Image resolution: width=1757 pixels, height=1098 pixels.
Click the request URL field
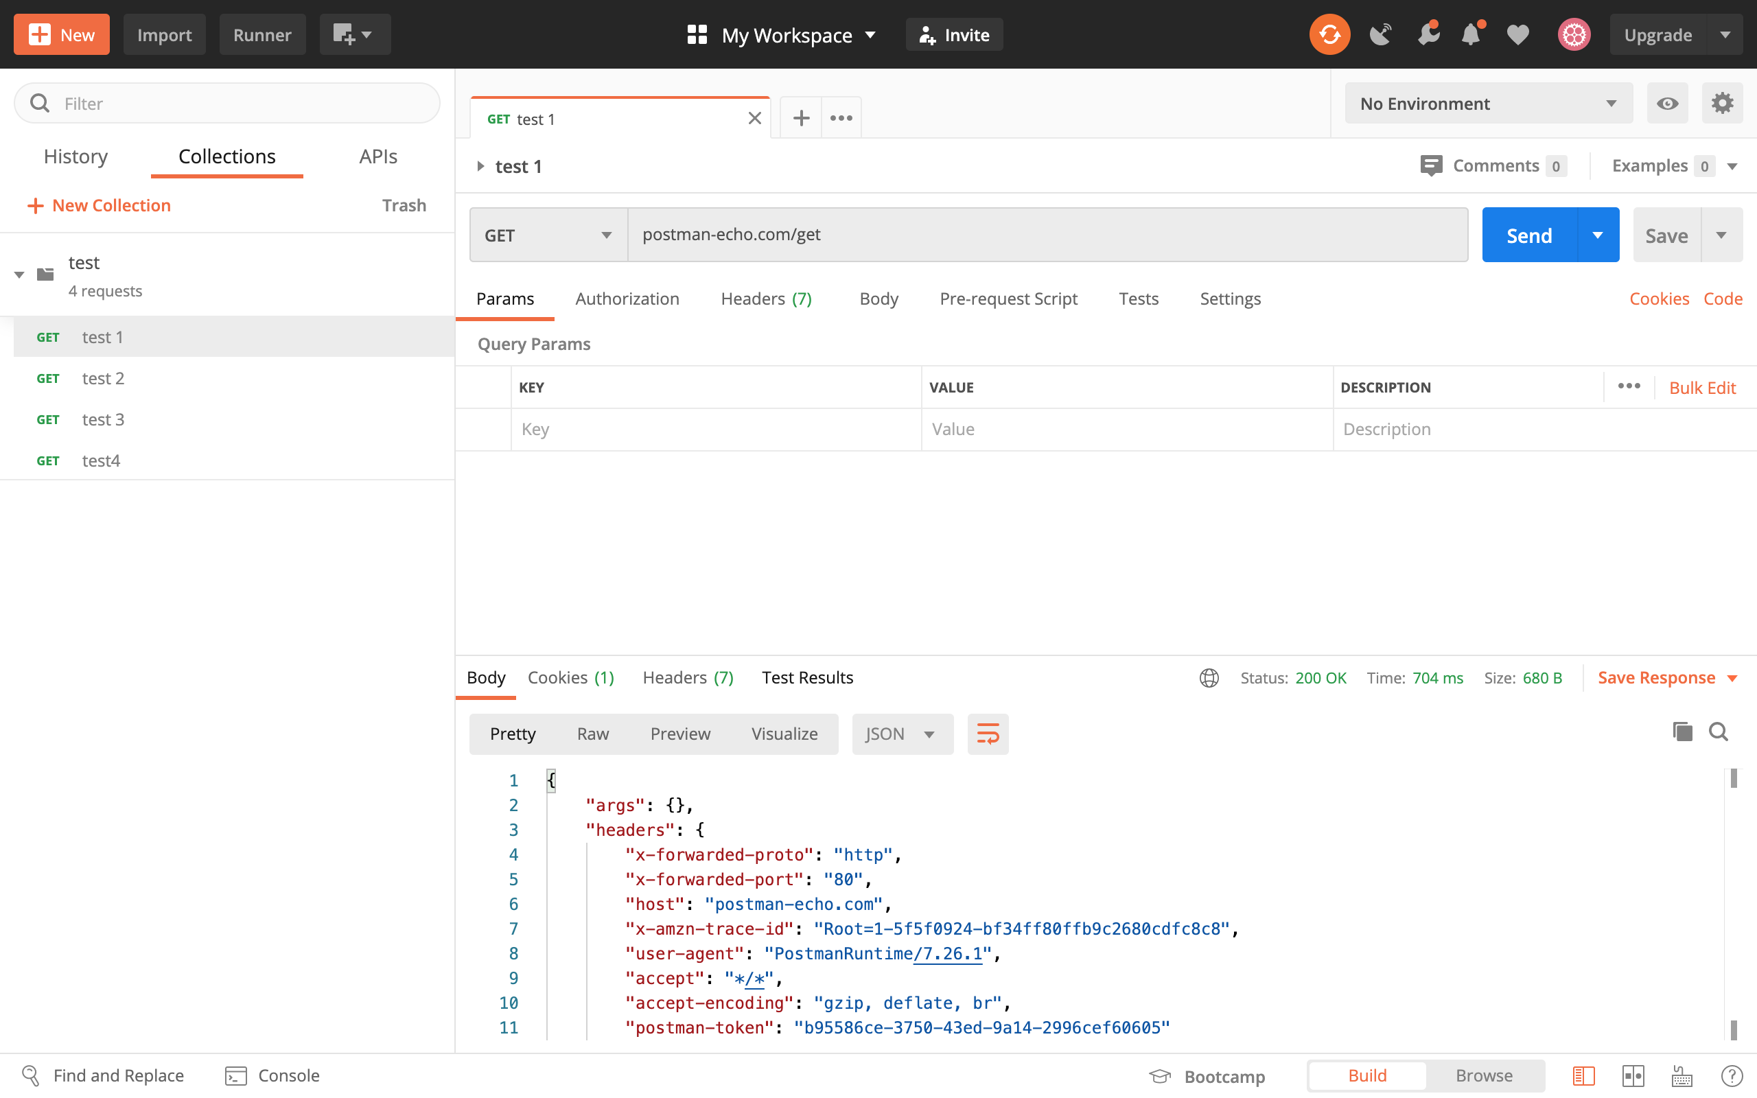pyautogui.click(x=1047, y=235)
